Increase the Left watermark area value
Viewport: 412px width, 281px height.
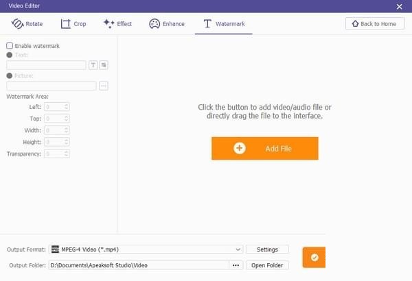66,105
